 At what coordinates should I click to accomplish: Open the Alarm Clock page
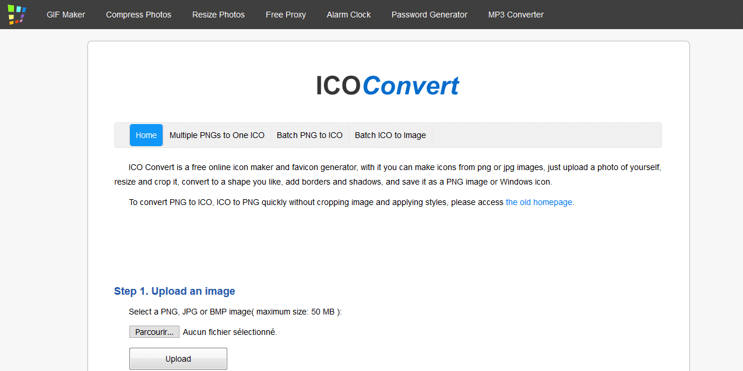tap(348, 15)
